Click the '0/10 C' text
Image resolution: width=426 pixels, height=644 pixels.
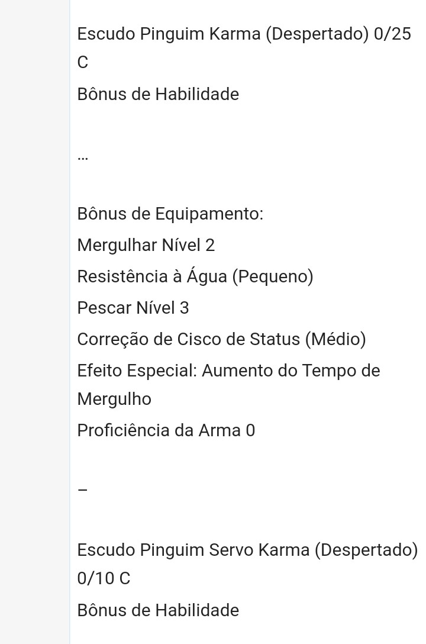click(x=104, y=578)
